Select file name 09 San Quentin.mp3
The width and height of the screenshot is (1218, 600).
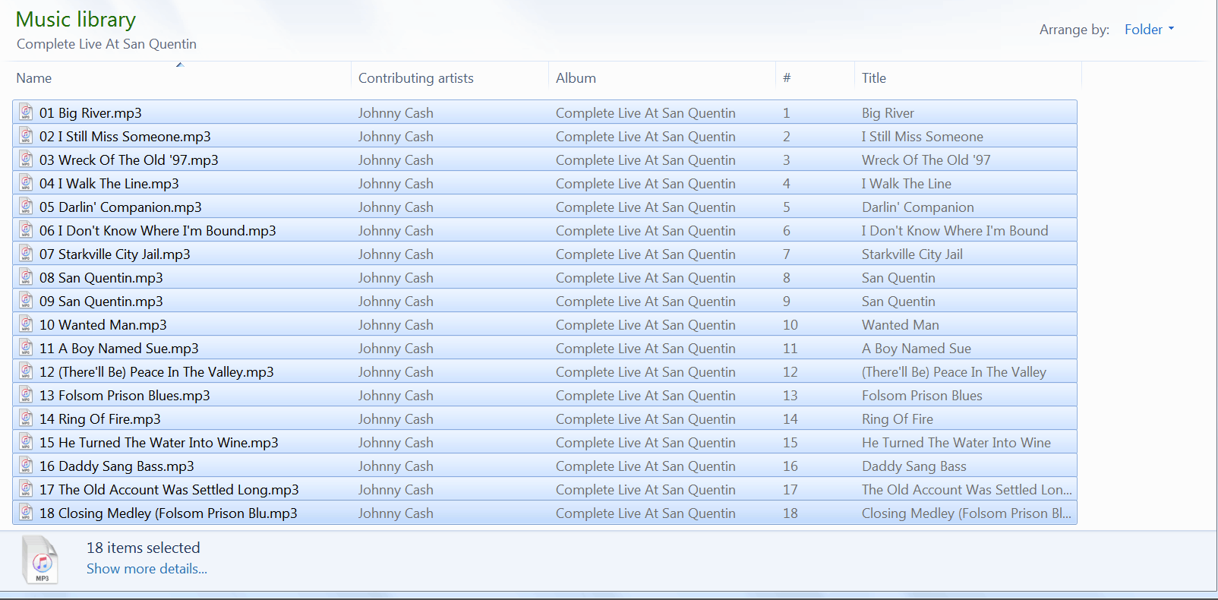click(101, 302)
